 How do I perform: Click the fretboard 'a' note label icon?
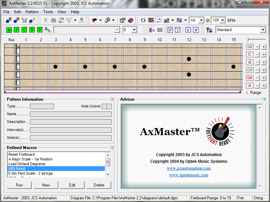pos(152,30)
